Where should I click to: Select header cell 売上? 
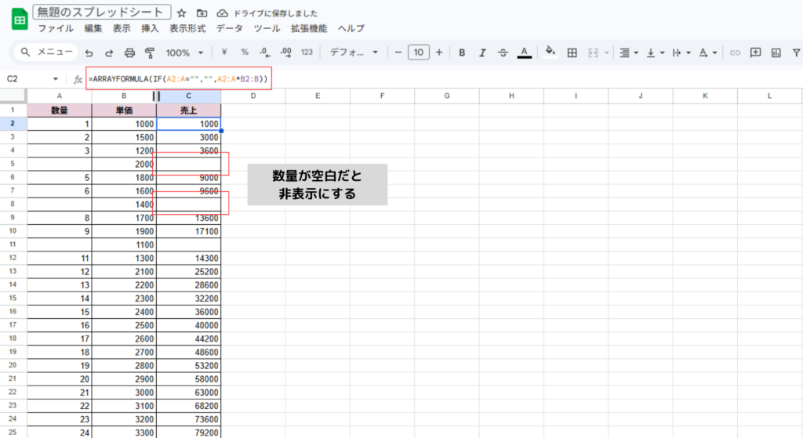pyautogui.click(x=188, y=110)
